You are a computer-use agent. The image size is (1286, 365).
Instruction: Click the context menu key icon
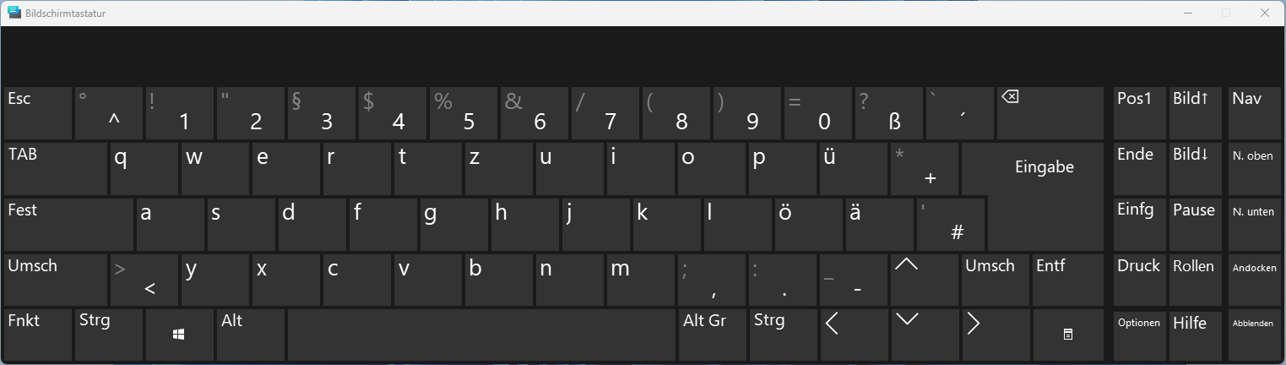(1067, 335)
